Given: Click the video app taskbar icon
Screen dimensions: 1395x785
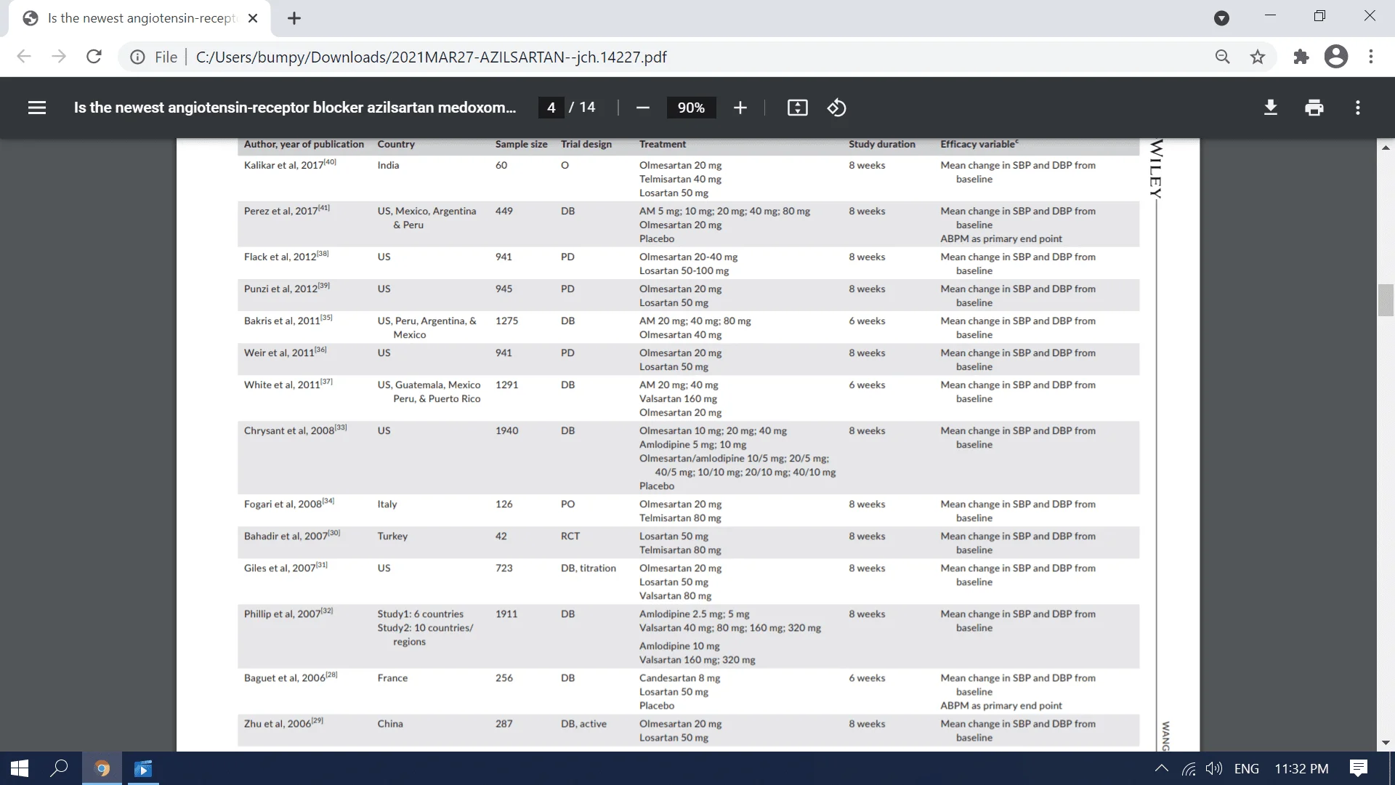Looking at the screenshot, I should 143,768.
